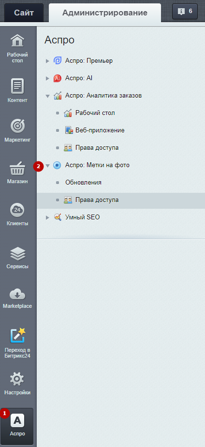
Task: Open the Marketplace download cloud icon
Action: (x=17, y=294)
